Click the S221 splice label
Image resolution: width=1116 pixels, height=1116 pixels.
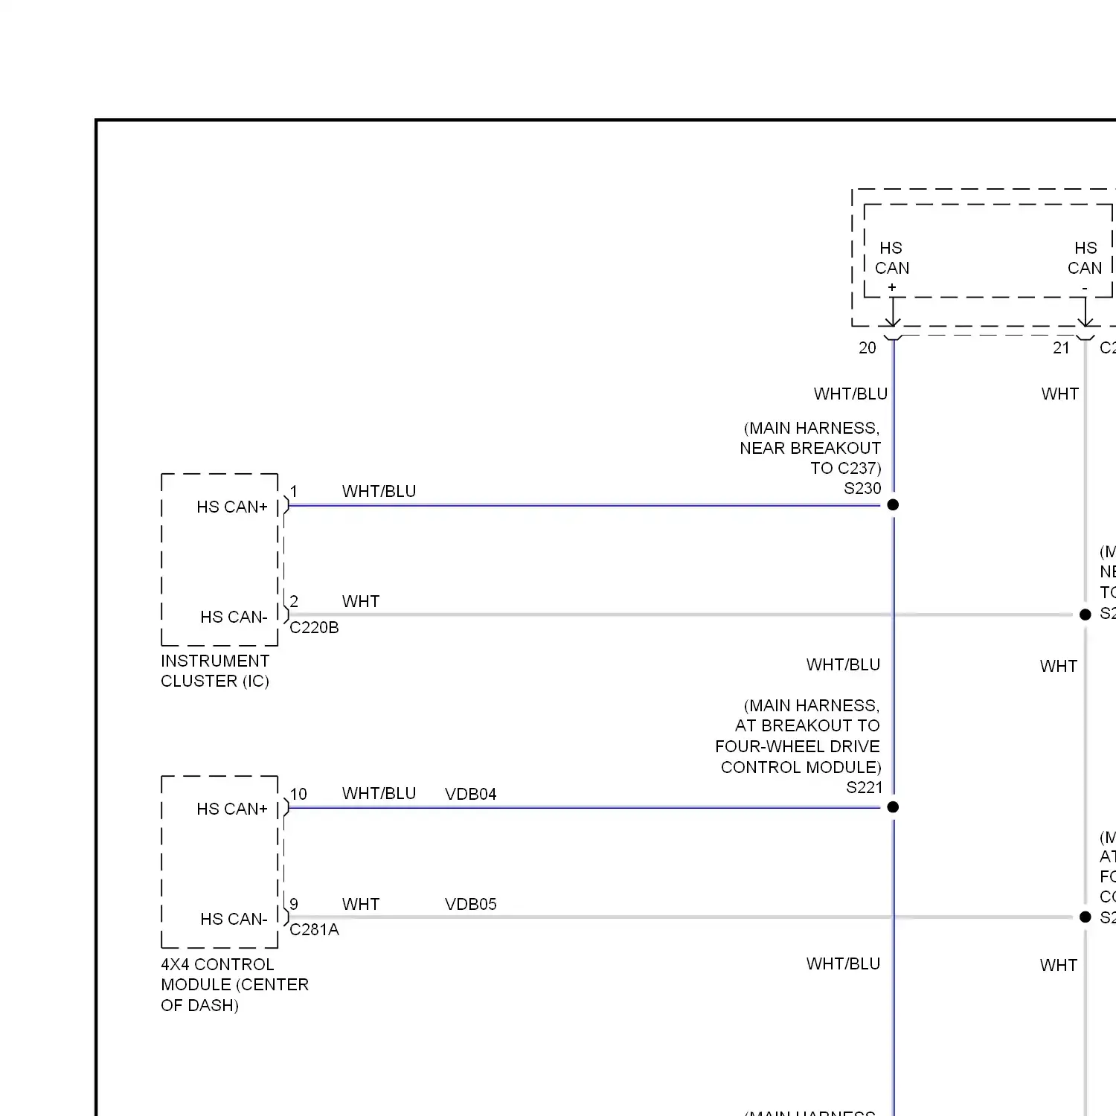click(864, 788)
